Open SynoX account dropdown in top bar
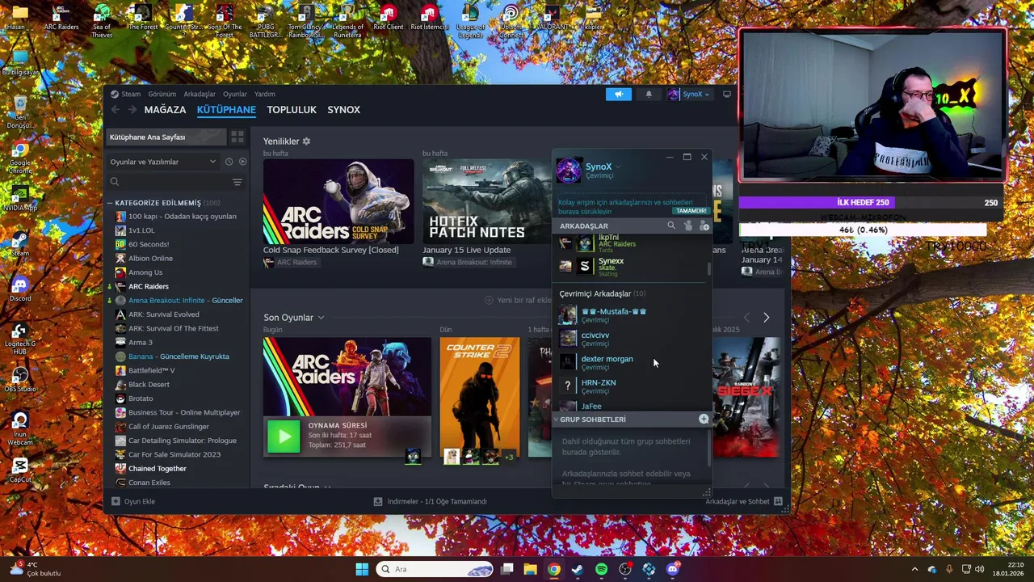 pyautogui.click(x=688, y=95)
